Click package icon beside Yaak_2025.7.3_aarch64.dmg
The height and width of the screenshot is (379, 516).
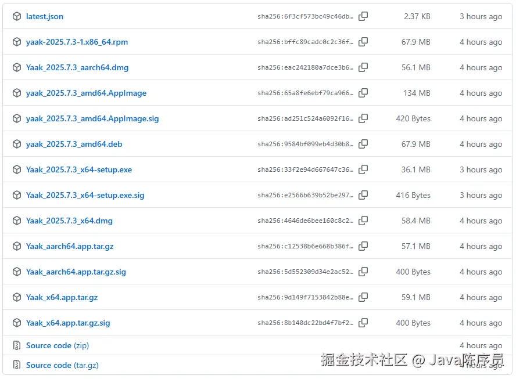17,67
